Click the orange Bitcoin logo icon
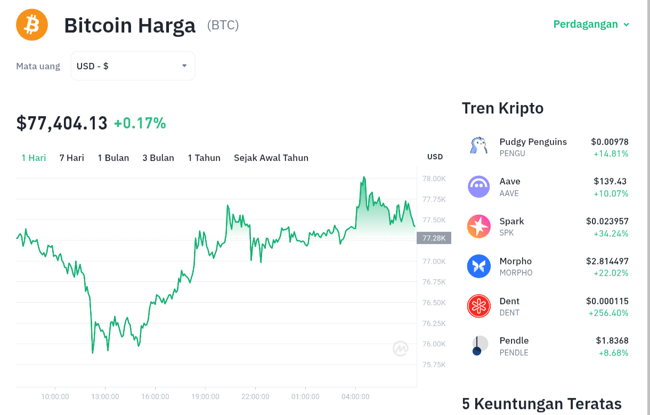 click(32, 25)
